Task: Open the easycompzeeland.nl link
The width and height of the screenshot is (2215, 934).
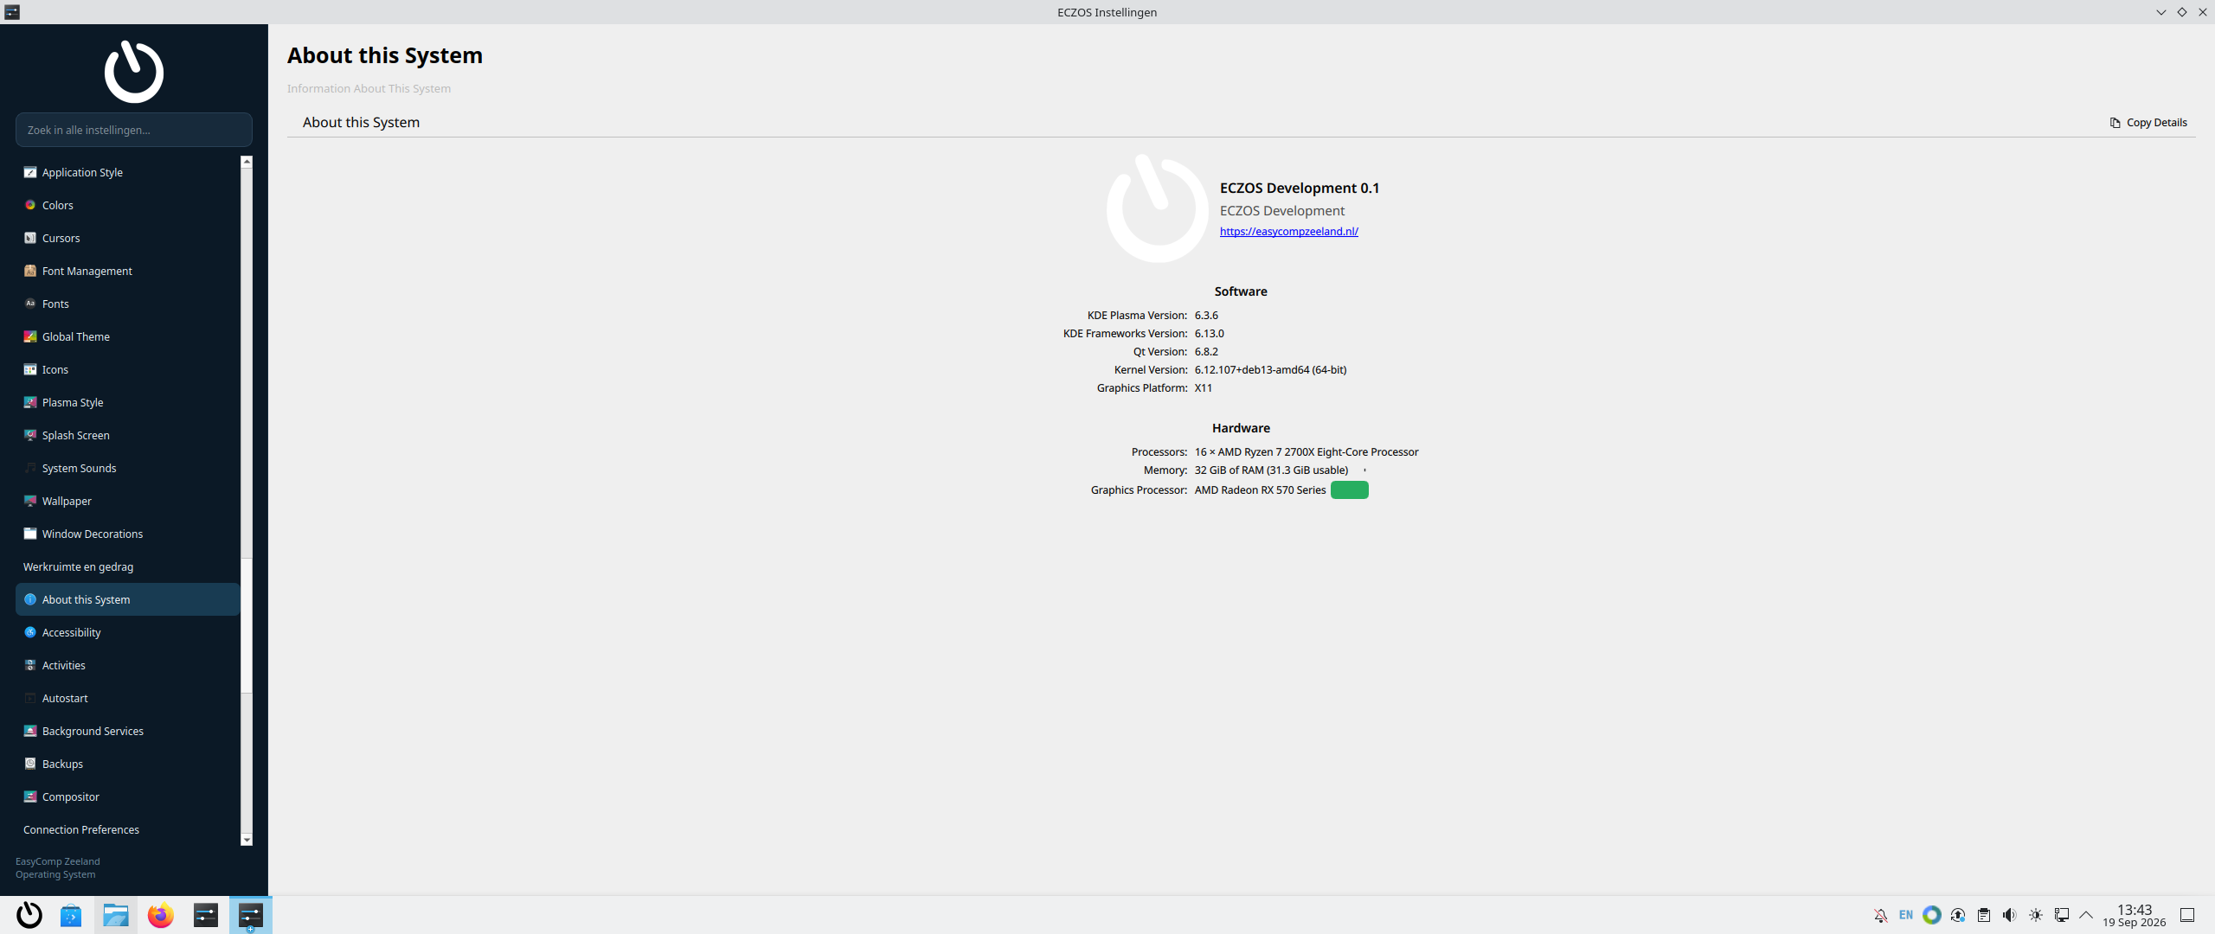Action: pos(1289,232)
